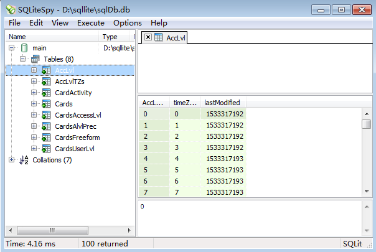The width and height of the screenshot is (376, 252).
Task: Expand the AccLvlTZs table node
Action: coord(34,82)
